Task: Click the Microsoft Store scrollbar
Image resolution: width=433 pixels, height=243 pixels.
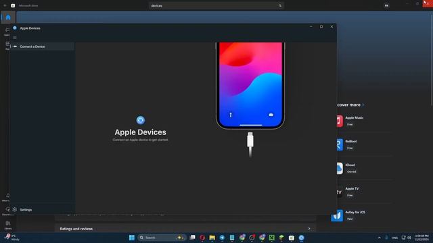Action: pyautogui.click(x=432, y=59)
